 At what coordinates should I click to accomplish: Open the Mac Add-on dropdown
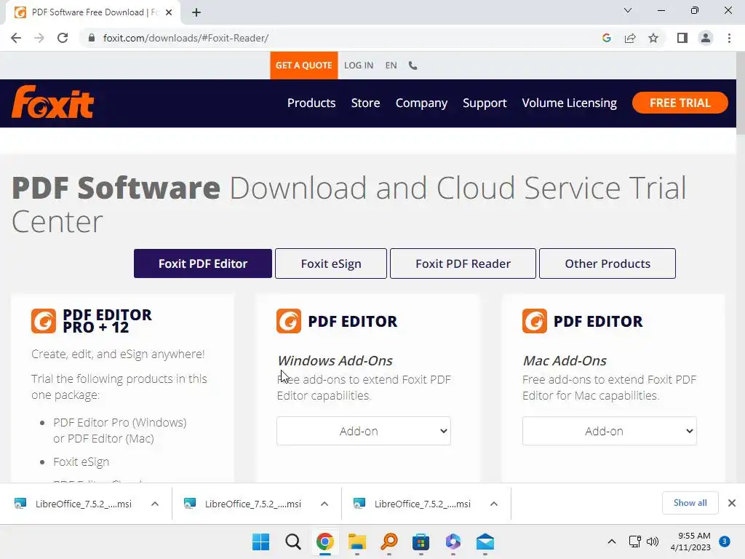pos(609,431)
